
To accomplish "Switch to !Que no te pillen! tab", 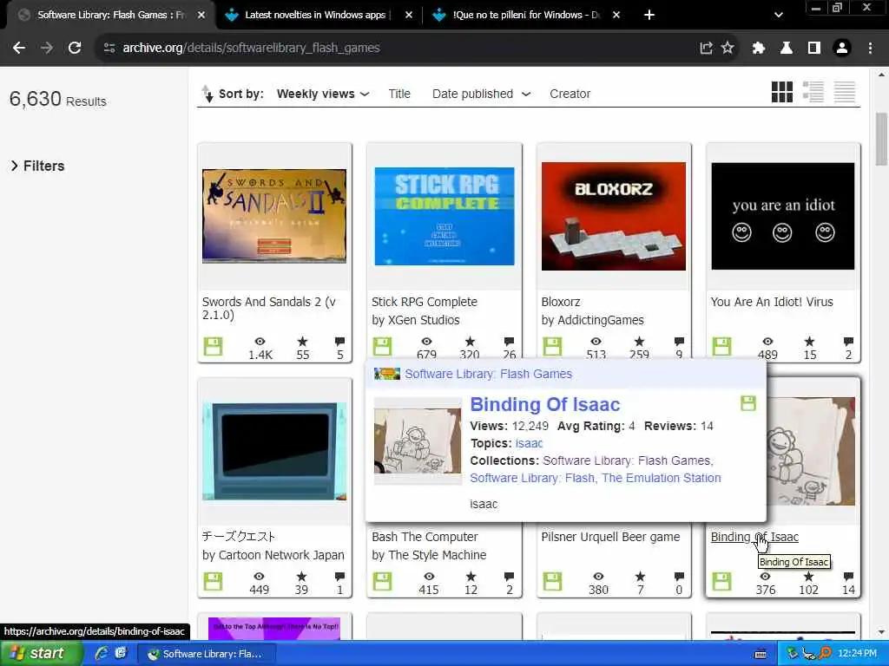I will point(525,16).
